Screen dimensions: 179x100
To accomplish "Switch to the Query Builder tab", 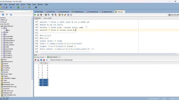I will click(x=48, y=18).
